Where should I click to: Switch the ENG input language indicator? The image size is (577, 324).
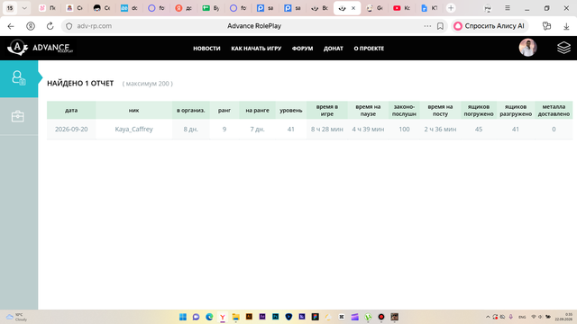[x=522, y=317]
